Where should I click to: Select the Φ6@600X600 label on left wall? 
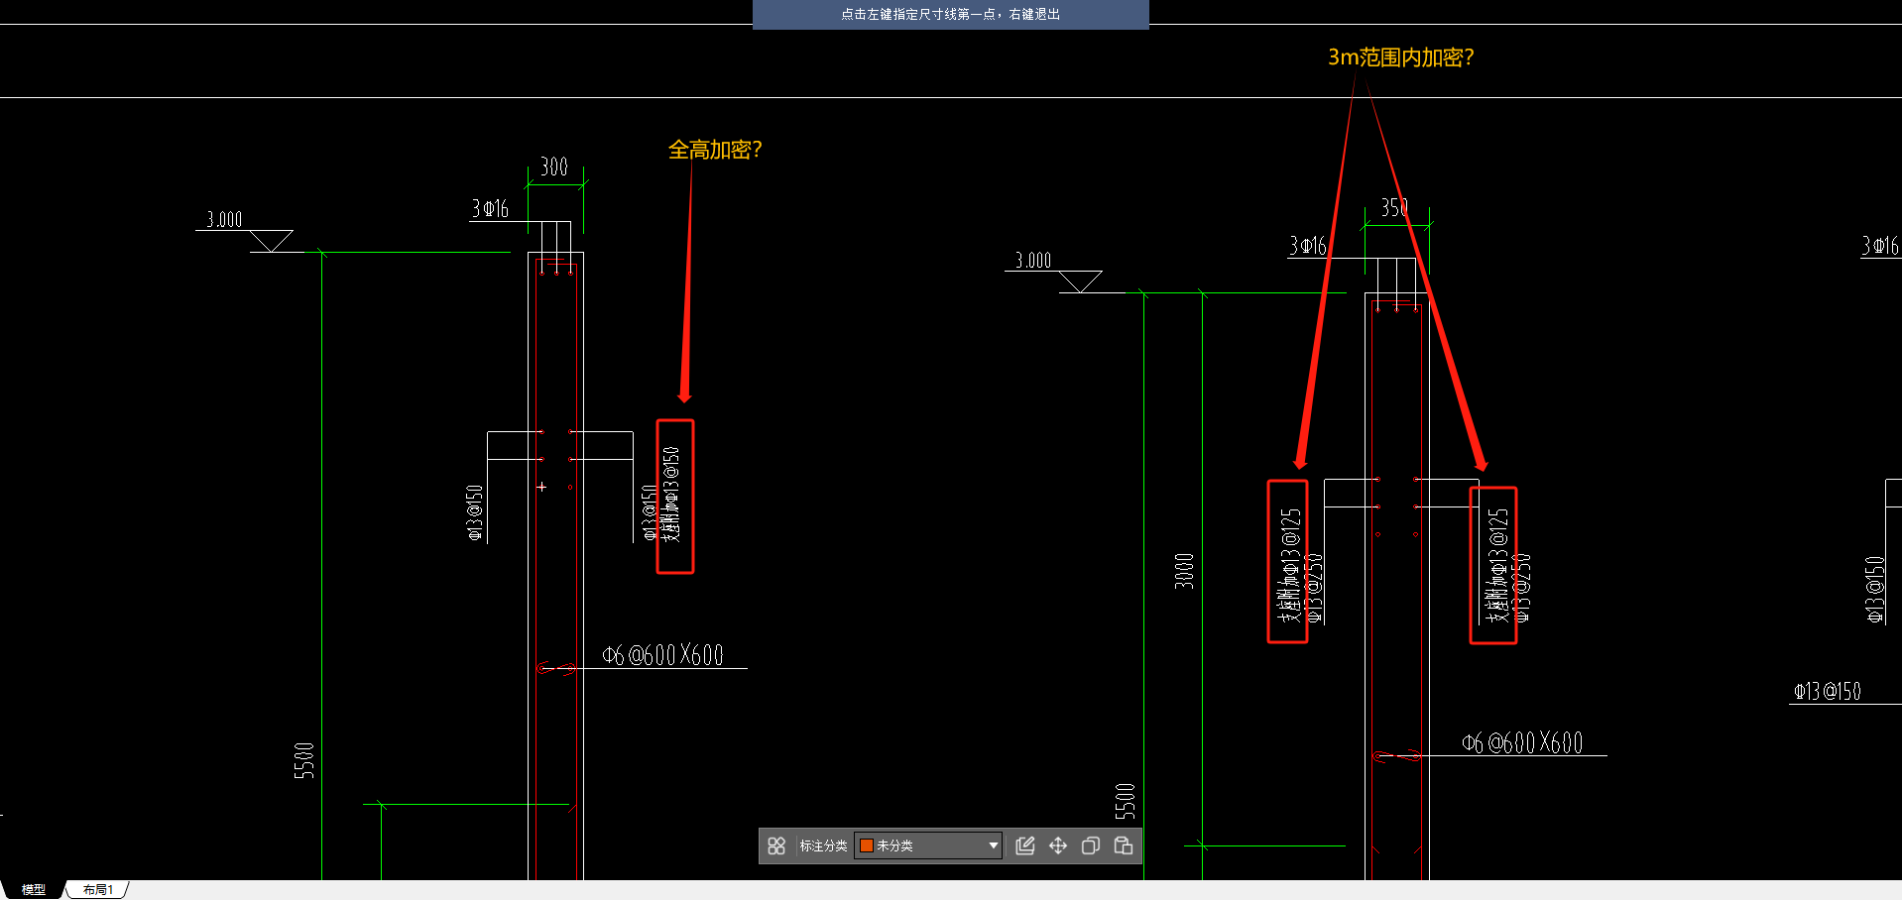(663, 655)
